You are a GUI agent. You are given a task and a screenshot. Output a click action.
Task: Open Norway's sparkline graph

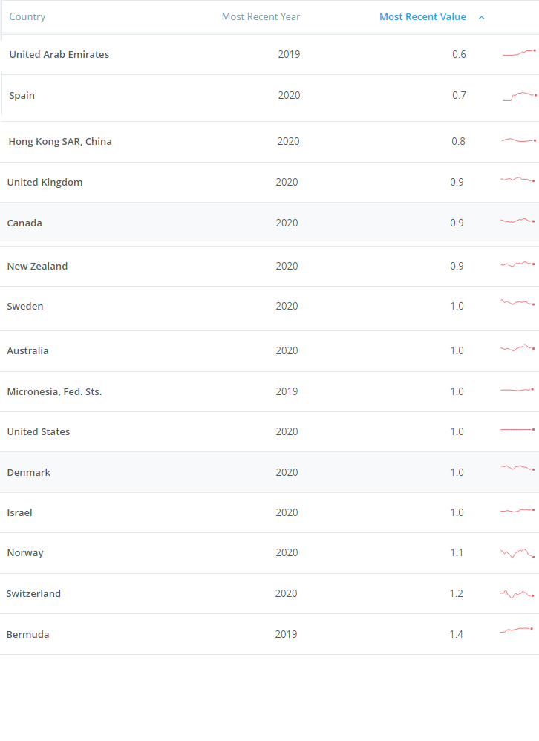click(x=517, y=553)
